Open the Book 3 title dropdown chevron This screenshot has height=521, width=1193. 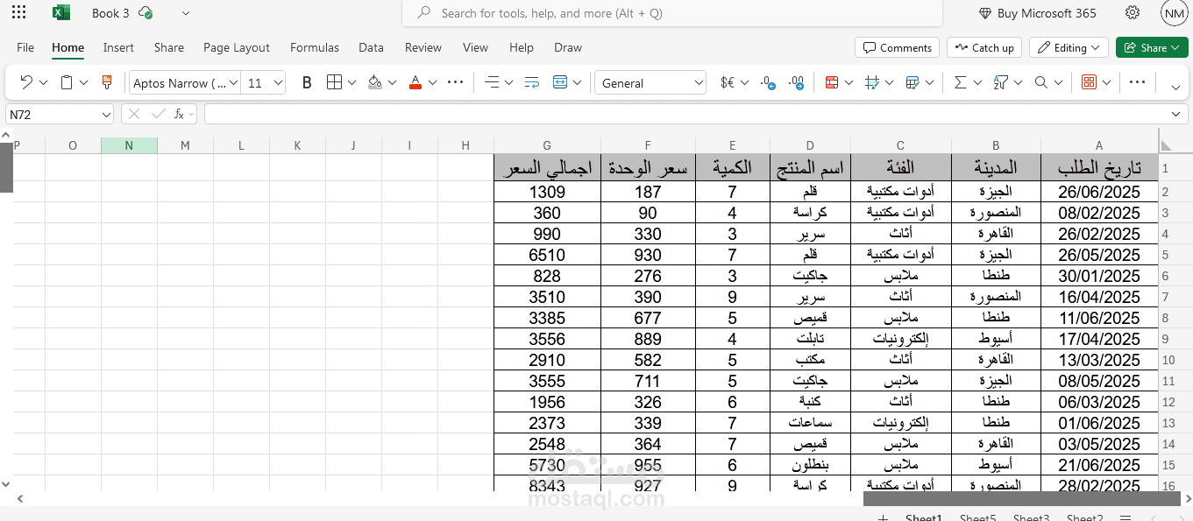click(186, 13)
